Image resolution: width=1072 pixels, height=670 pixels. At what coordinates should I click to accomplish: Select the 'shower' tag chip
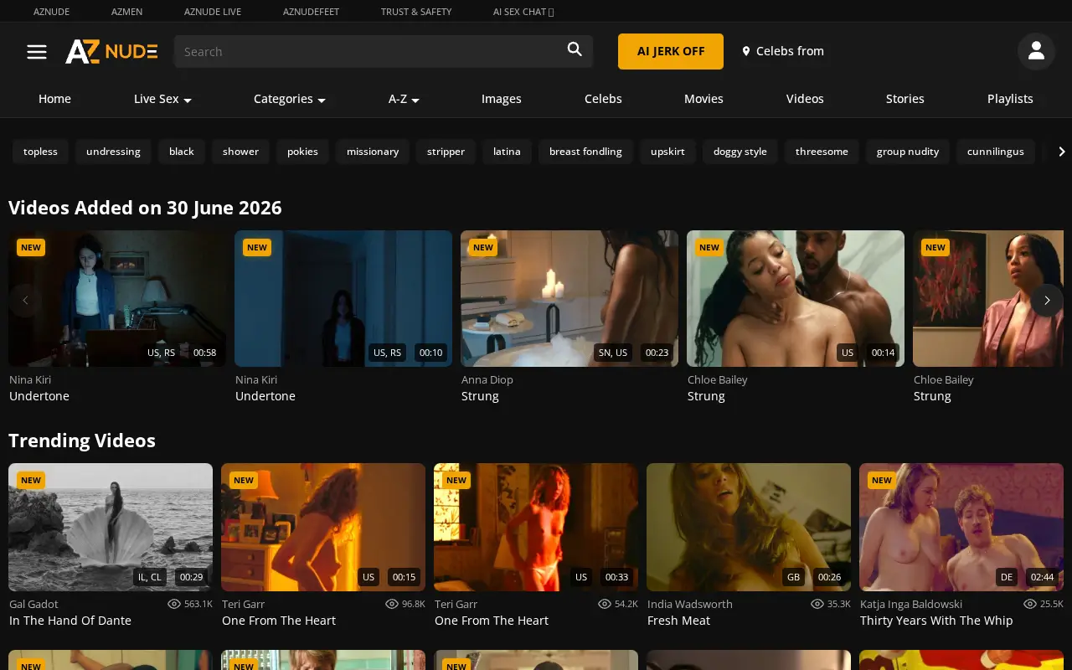tap(240, 152)
